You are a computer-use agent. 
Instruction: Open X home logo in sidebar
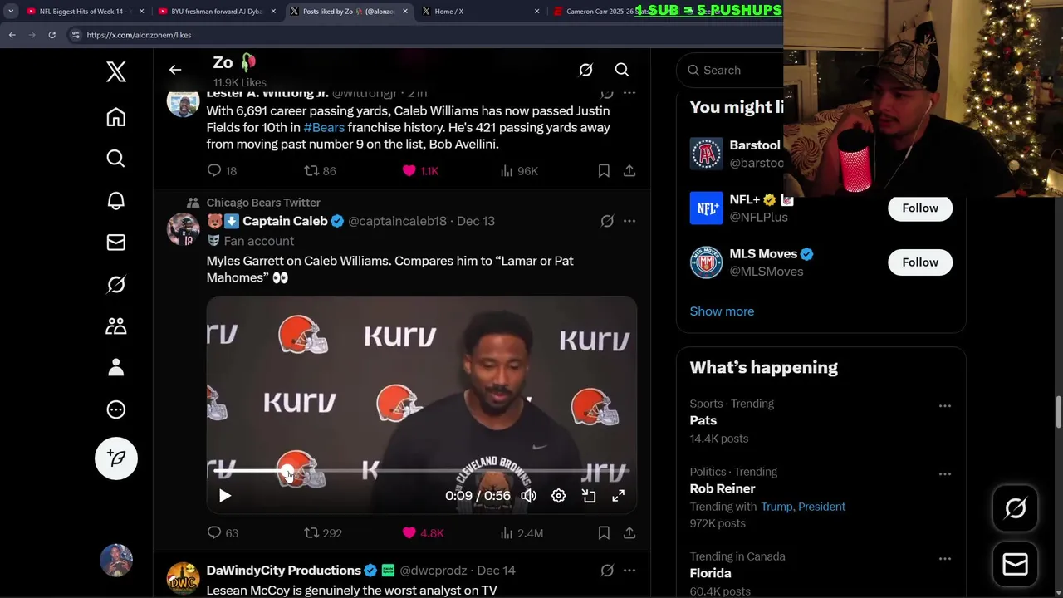point(116,72)
